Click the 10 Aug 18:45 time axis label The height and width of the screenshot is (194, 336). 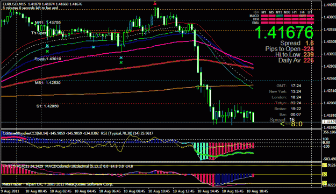pyautogui.click(x=258, y=191)
